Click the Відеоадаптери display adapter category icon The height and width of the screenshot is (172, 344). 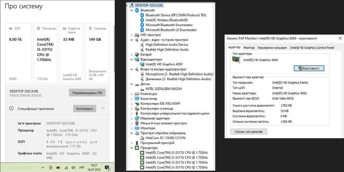tap(137, 59)
